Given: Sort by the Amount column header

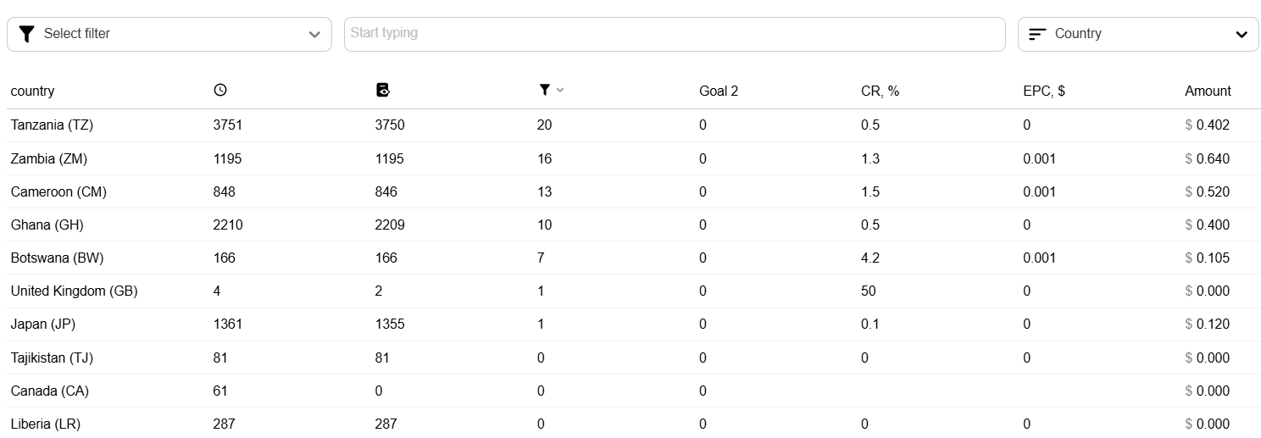Looking at the screenshot, I should click(1208, 91).
